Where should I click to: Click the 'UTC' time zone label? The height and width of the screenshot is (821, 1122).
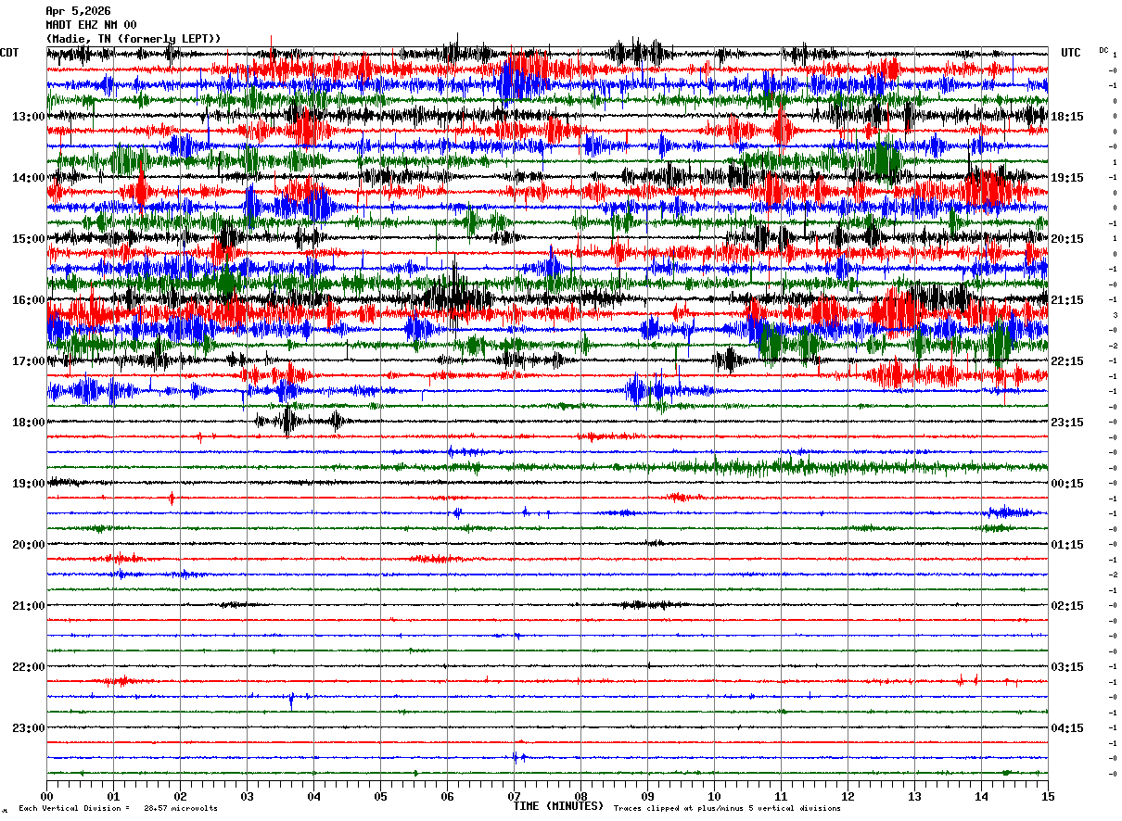point(1071,53)
